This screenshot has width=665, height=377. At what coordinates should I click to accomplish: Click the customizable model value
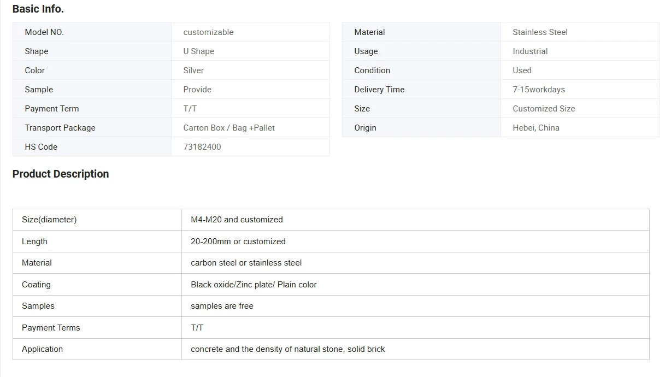(x=208, y=32)
